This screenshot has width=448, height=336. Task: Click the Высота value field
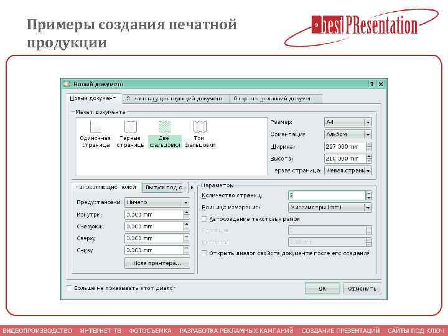tap(345, 158)
